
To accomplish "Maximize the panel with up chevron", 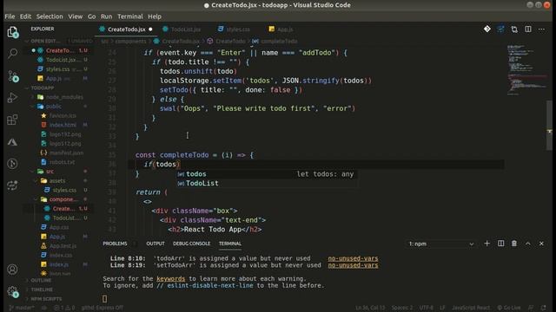I will click(x=528, y=244).
